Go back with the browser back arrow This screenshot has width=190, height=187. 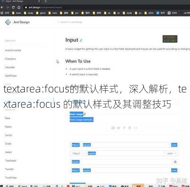click(2, 7)
